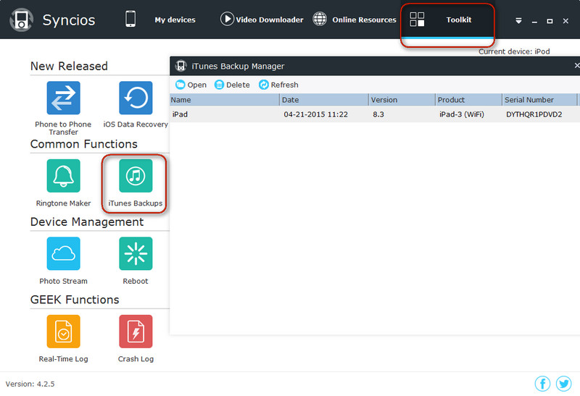Maximize the Syncios window
The width and height of the screenshot is (580, 396).
point(550,22)
